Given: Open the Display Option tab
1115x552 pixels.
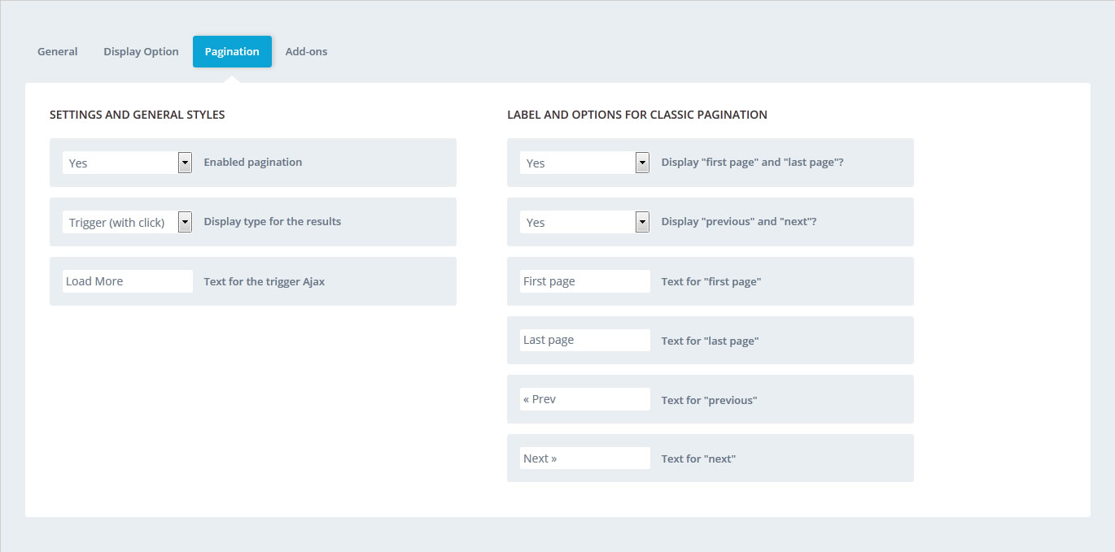Looking at the screenshot, I should click(x=141, y=51).
